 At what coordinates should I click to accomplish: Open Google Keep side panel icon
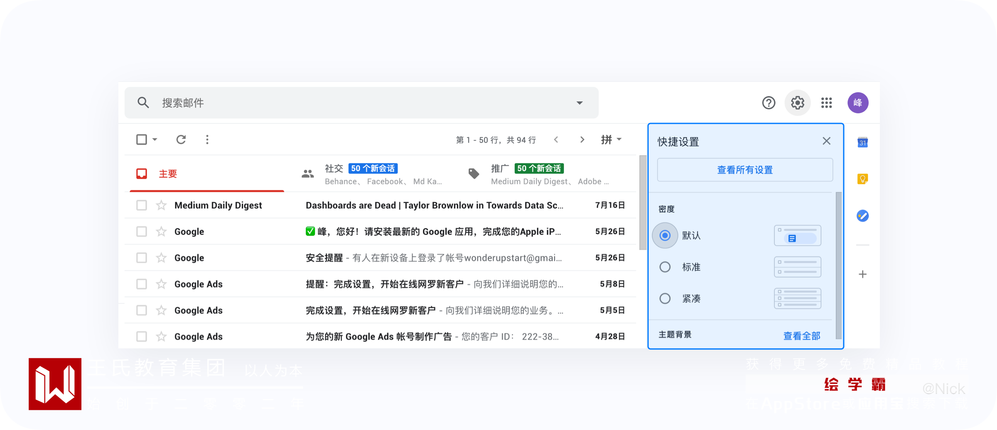coord(862,179)
